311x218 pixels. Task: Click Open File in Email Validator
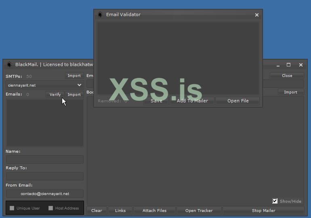[237, 101]
